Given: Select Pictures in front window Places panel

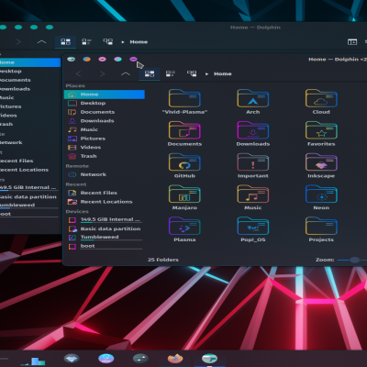Looking at the screenshot, I should (x=105, y=139).
